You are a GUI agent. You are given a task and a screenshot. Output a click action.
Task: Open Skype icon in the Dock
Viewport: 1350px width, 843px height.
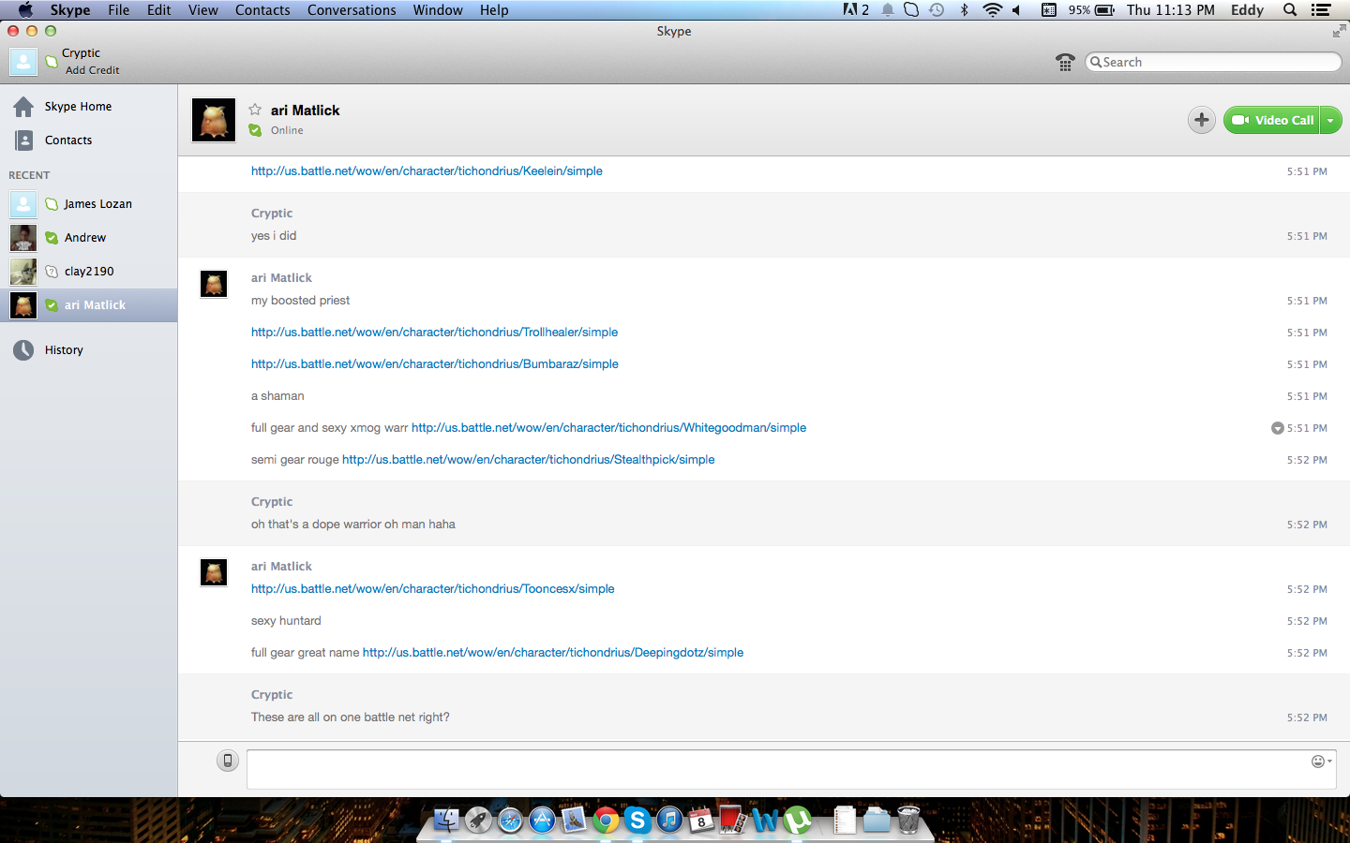(x=637, y=821)
